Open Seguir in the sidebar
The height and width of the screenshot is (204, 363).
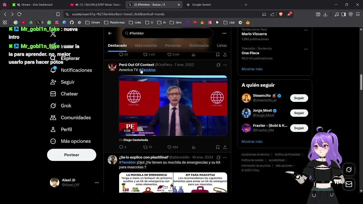(62, 82)
